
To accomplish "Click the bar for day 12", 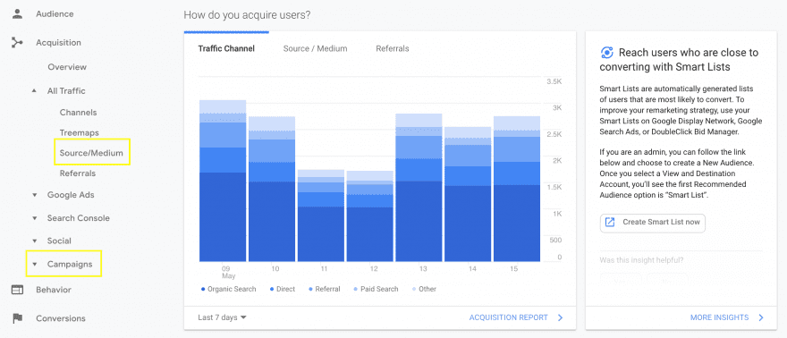I will tap(370, 216).
